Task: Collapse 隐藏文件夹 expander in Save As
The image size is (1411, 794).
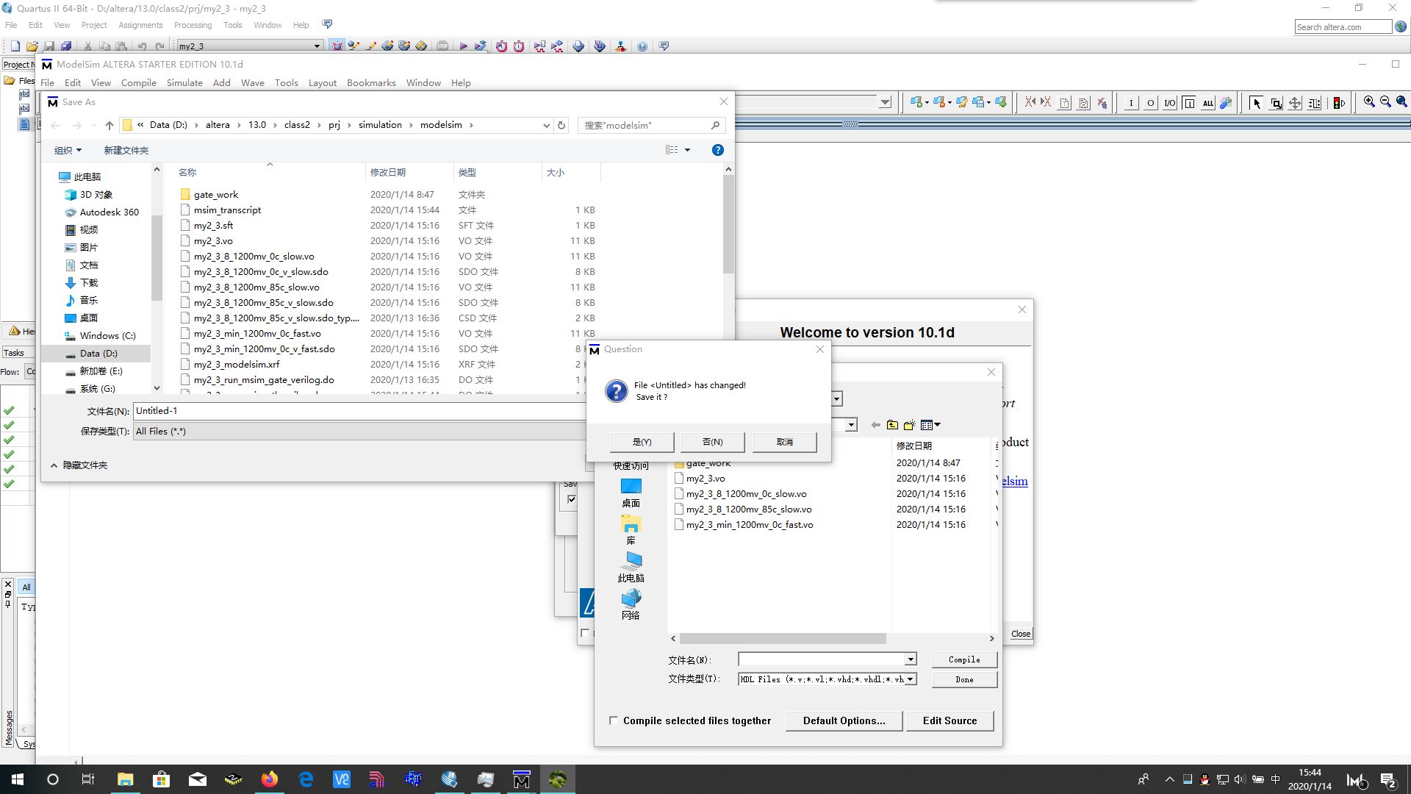Action: 79,465
